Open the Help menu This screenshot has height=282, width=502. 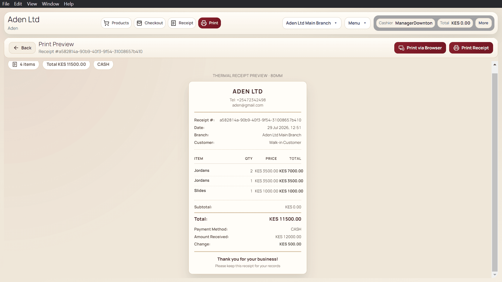click(69, 4)
